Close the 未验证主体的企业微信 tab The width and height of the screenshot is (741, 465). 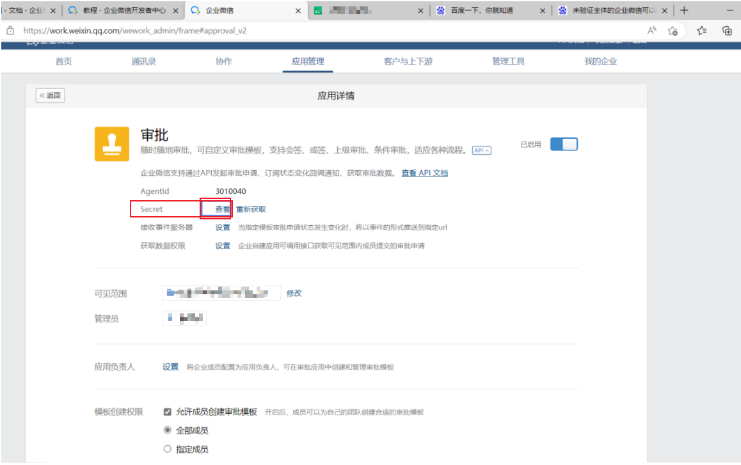[664, 10]
